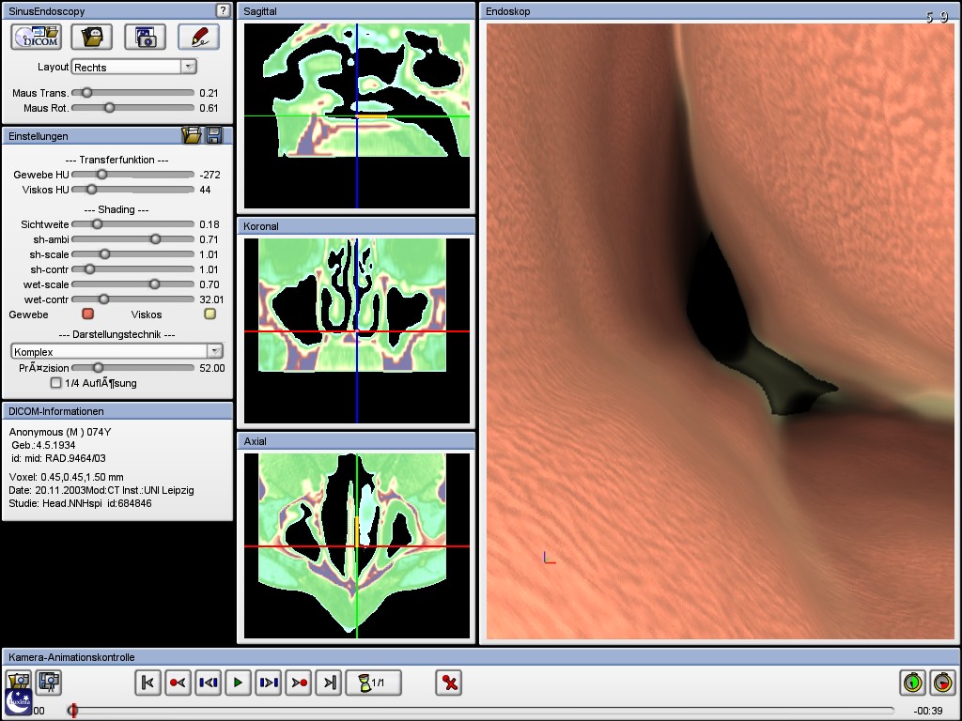The width and height of the screenshot is (962, 721).
Task: Select the red pencil annotation tool
Action: [198, 37]
